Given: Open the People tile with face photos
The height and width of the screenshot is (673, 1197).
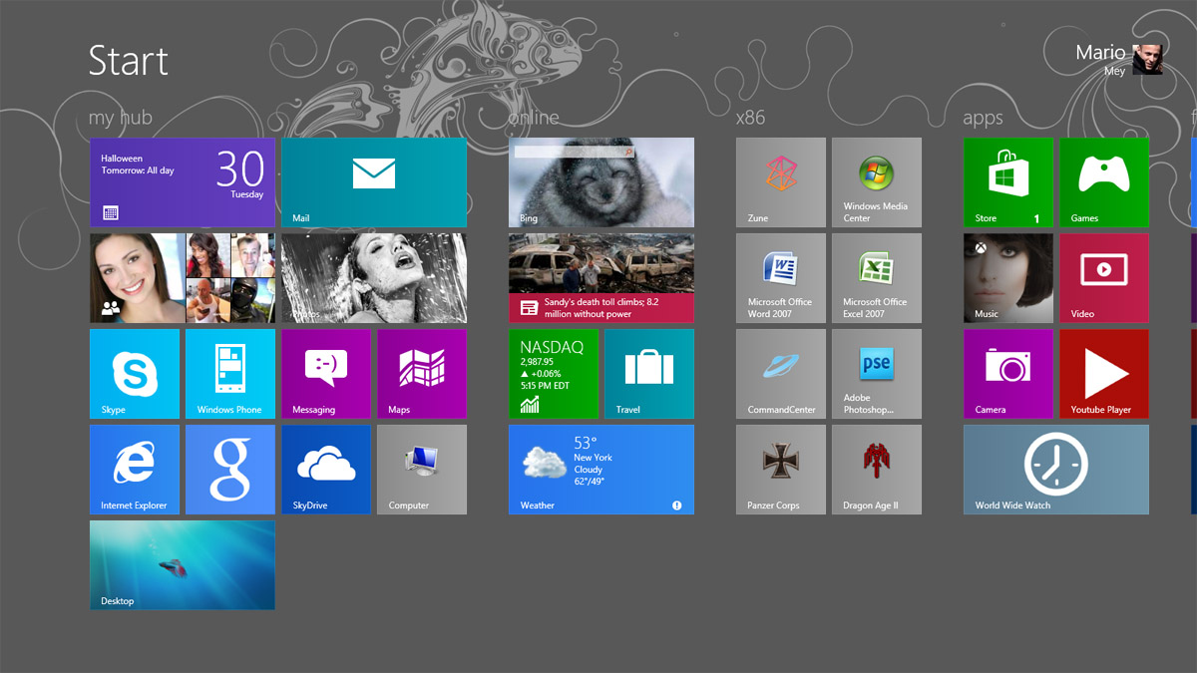Looking at the screenshot, I should point(183,278).
